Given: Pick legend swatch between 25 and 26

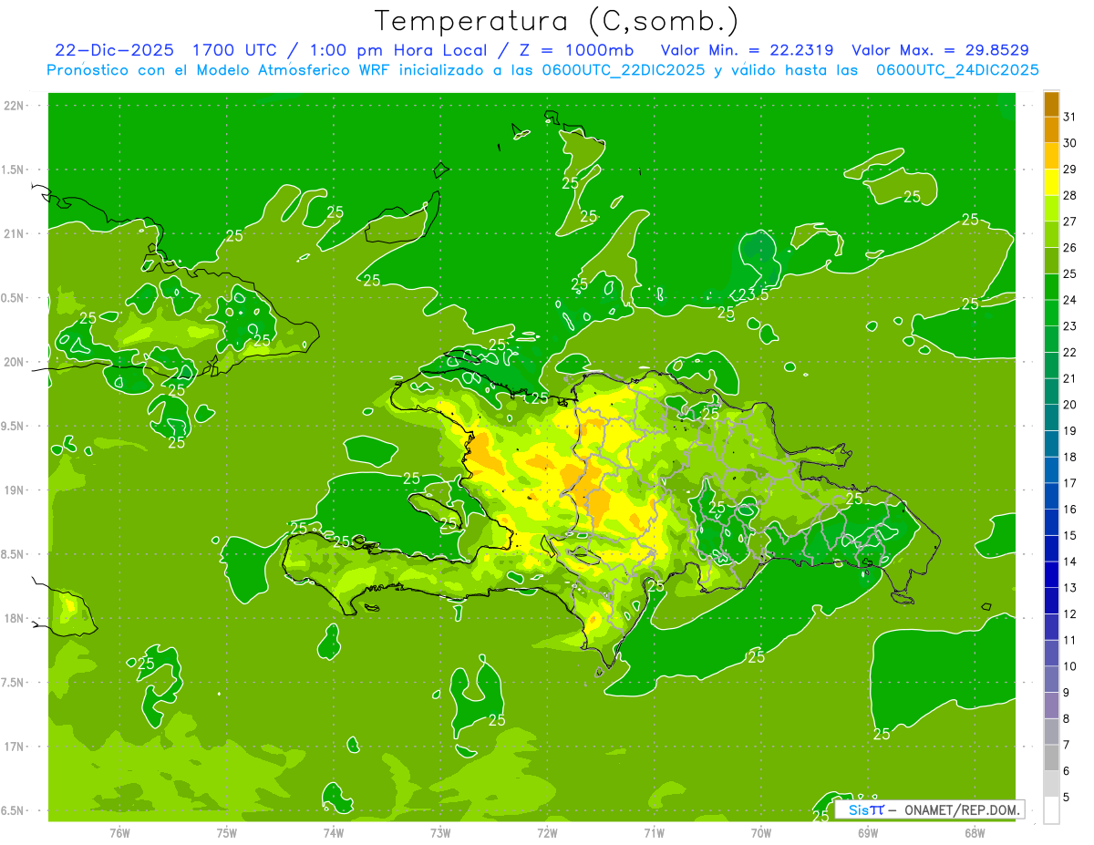Looking at the screenshot, I should pyautogui.click(x=1051, y=261).
